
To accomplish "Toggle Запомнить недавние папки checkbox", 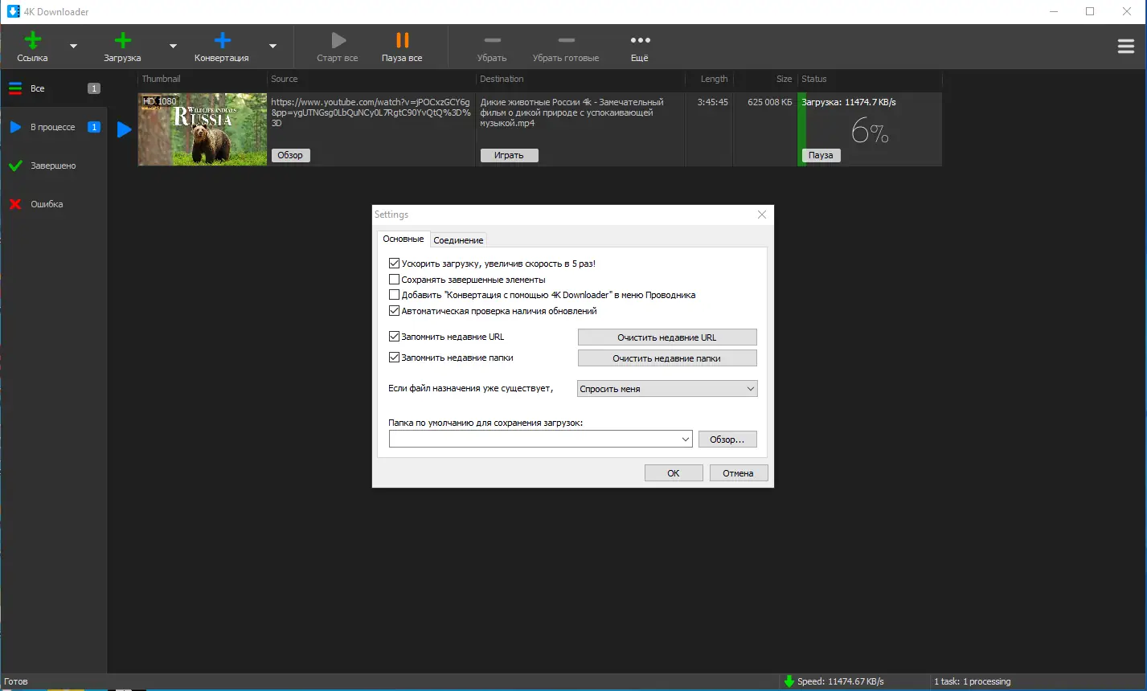I will 394,358.
